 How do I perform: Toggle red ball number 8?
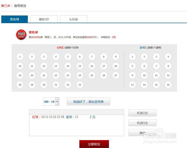[x=104, y=57]
